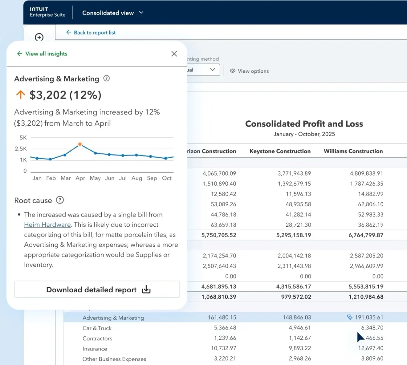The width and height of the screenshot is (407, 365).
Task: Click the value 148,846.03
Action: tap(297, 317)
